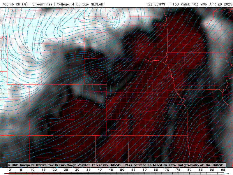This screenshot has height=175, width=233.
Task: Click the colorbar label "80"
Action: (x=190, y=170)
